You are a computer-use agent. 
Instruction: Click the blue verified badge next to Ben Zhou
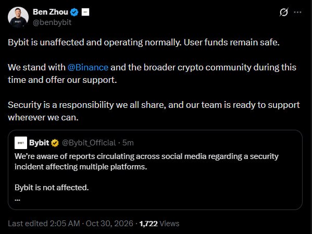point(74,12)
